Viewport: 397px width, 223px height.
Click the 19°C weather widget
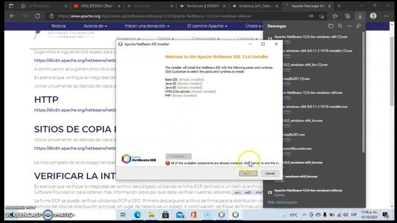290,215
